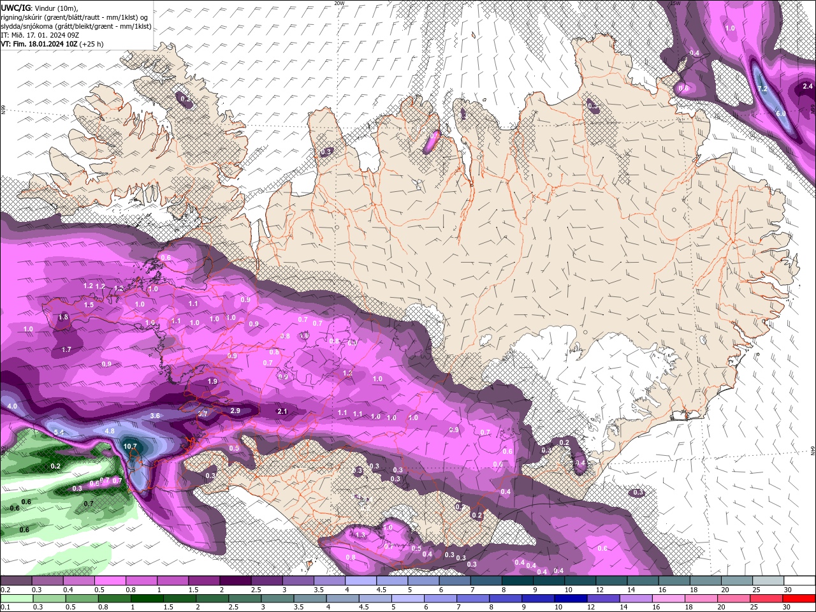Viewport: 816px width, 612px height.
Task: Click upper legend swatch between 0.5 and 0.8
Action: pos(110,581)
